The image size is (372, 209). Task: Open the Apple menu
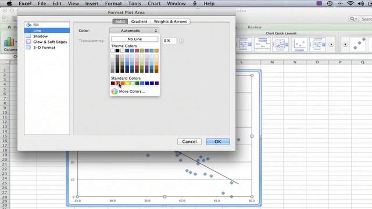point(9,3)
